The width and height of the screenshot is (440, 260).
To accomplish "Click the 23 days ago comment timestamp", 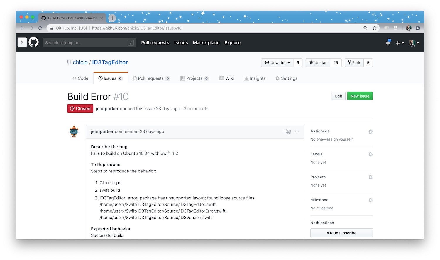I will tap(152, 131).
